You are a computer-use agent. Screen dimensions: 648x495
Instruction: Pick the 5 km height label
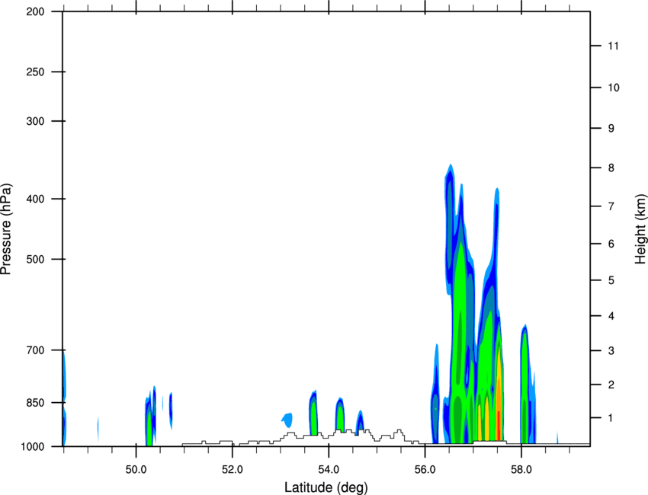[611, 281]
